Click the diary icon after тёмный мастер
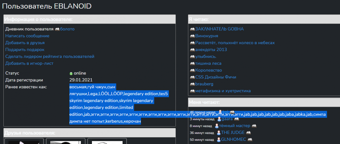Image resolution: width=340 pixels, height=144 pixels. [254, 126]
